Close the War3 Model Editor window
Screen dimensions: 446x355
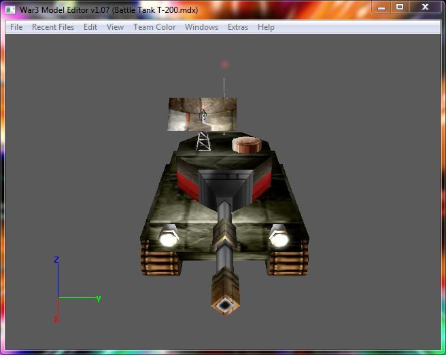point(425,7)
